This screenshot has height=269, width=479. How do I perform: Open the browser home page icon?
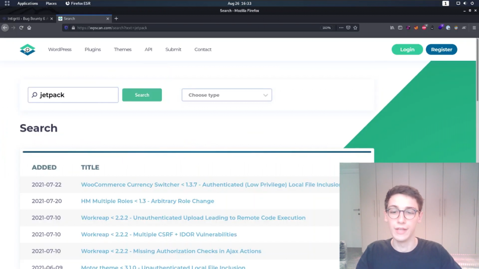pos(29,28)
